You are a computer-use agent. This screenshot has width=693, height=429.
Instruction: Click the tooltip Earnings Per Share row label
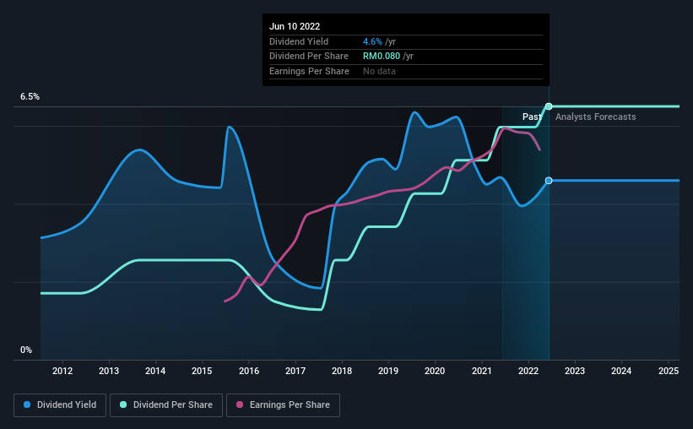[x=310, y=71]
